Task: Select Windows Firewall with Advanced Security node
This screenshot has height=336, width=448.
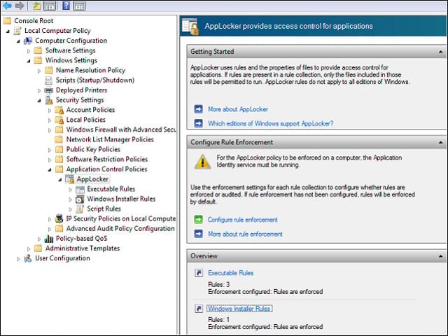Action: coord(121,129)
